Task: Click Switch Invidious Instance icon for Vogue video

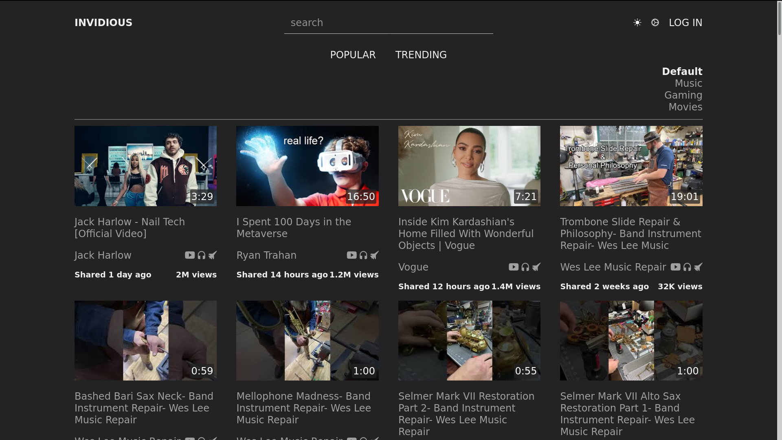Action: click(x=536, y=267)
